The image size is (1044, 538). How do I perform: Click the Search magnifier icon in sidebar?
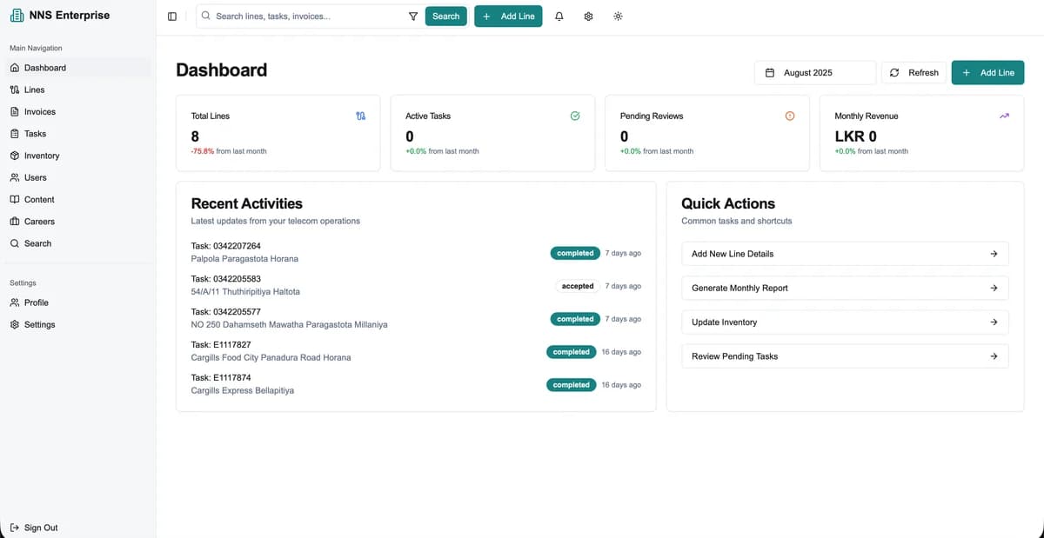coord(14,243)
